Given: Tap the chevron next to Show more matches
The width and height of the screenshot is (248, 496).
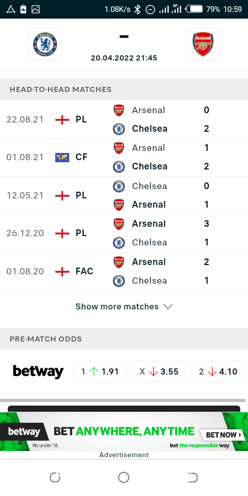Looking at the screenshot, I should pos(167,306).
